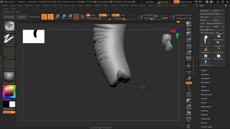This screenshot has height=129, width=230.
Task: Open the Document menu
Action: coord(29,5)
